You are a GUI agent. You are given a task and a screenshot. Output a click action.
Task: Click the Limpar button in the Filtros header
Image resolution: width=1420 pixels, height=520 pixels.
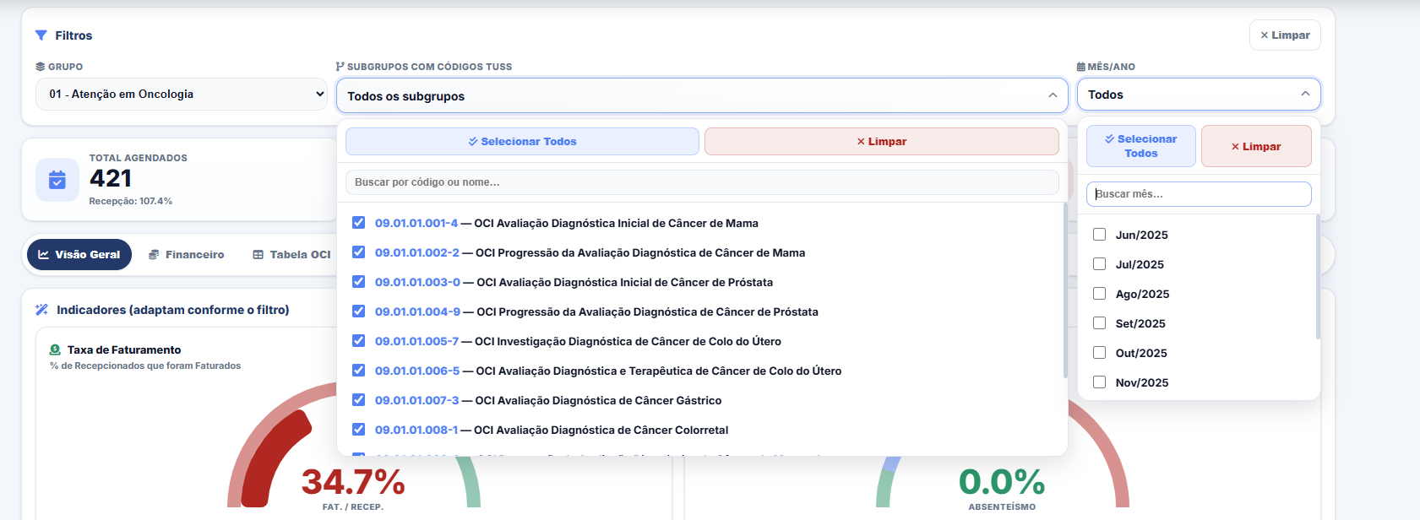(x=1285, y=35)
